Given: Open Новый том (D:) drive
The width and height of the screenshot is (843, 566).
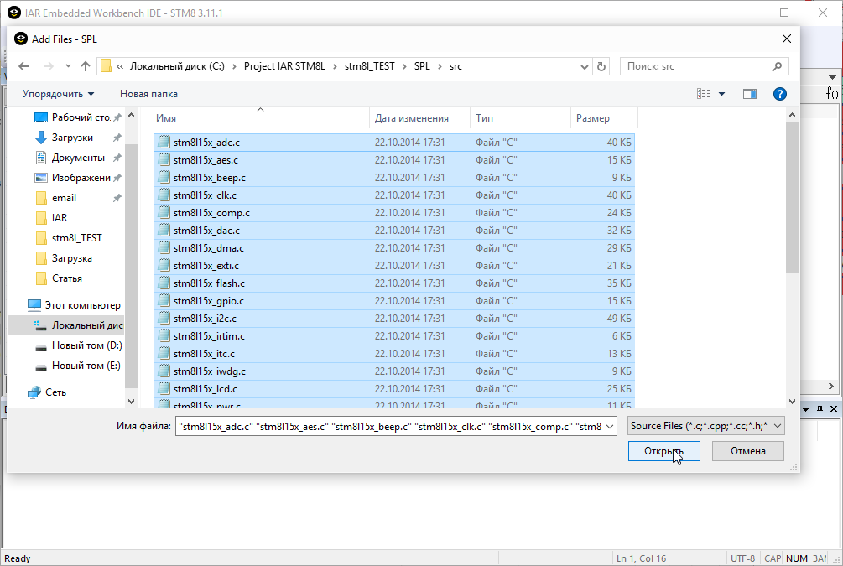Looking at the screenshot, I should coord(79,345).
